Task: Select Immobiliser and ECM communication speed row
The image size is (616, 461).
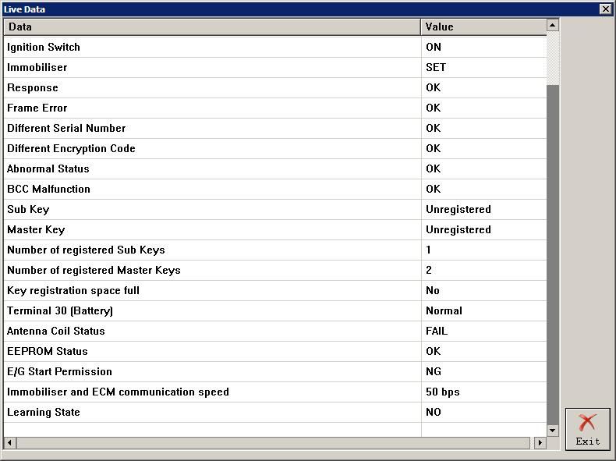Action: coord(275,392)
